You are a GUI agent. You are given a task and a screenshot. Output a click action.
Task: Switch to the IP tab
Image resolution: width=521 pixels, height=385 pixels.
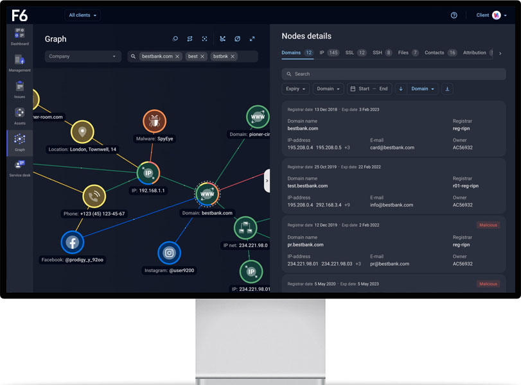[329, 53]
